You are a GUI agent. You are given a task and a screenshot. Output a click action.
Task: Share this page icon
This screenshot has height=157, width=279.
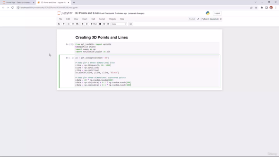point(251,8)
